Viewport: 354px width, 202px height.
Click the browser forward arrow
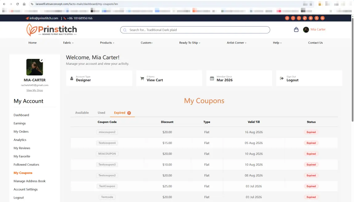[11, 4]
